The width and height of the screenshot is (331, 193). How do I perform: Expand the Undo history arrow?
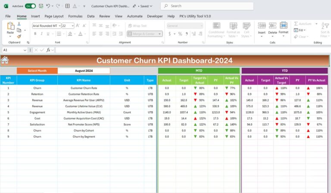(x=53, y=6)
